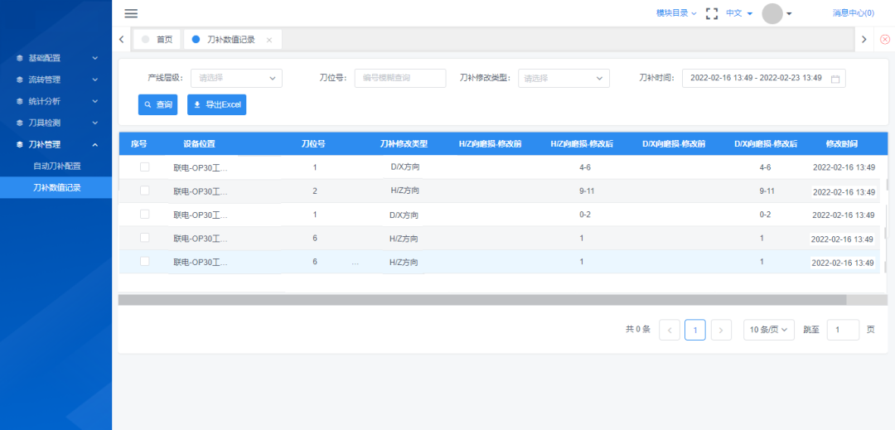Click the 9-11 cell under H/Z向磨损-修改后
Screen dimensions: 895x430
click(587, 191)
